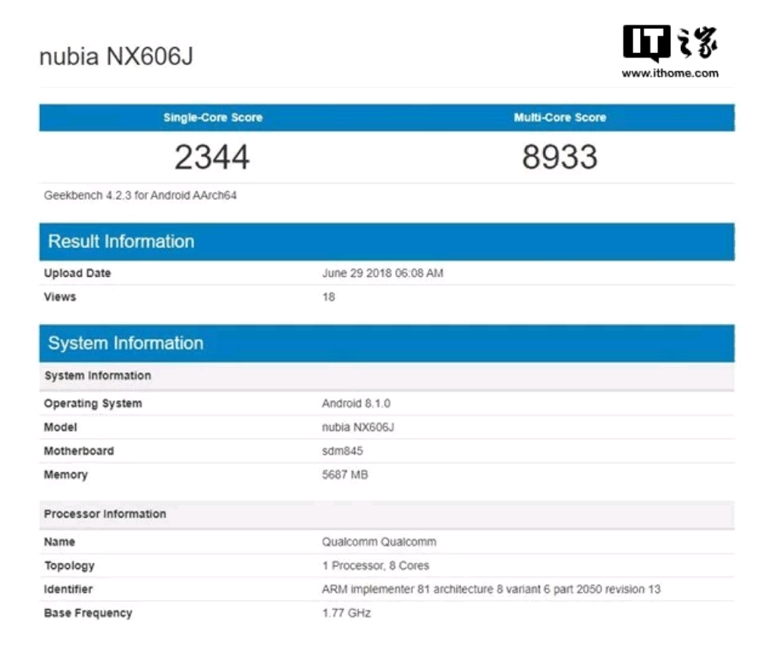Select the Model value nubia NX606J
778x656 pixels.
click(358, 427)
